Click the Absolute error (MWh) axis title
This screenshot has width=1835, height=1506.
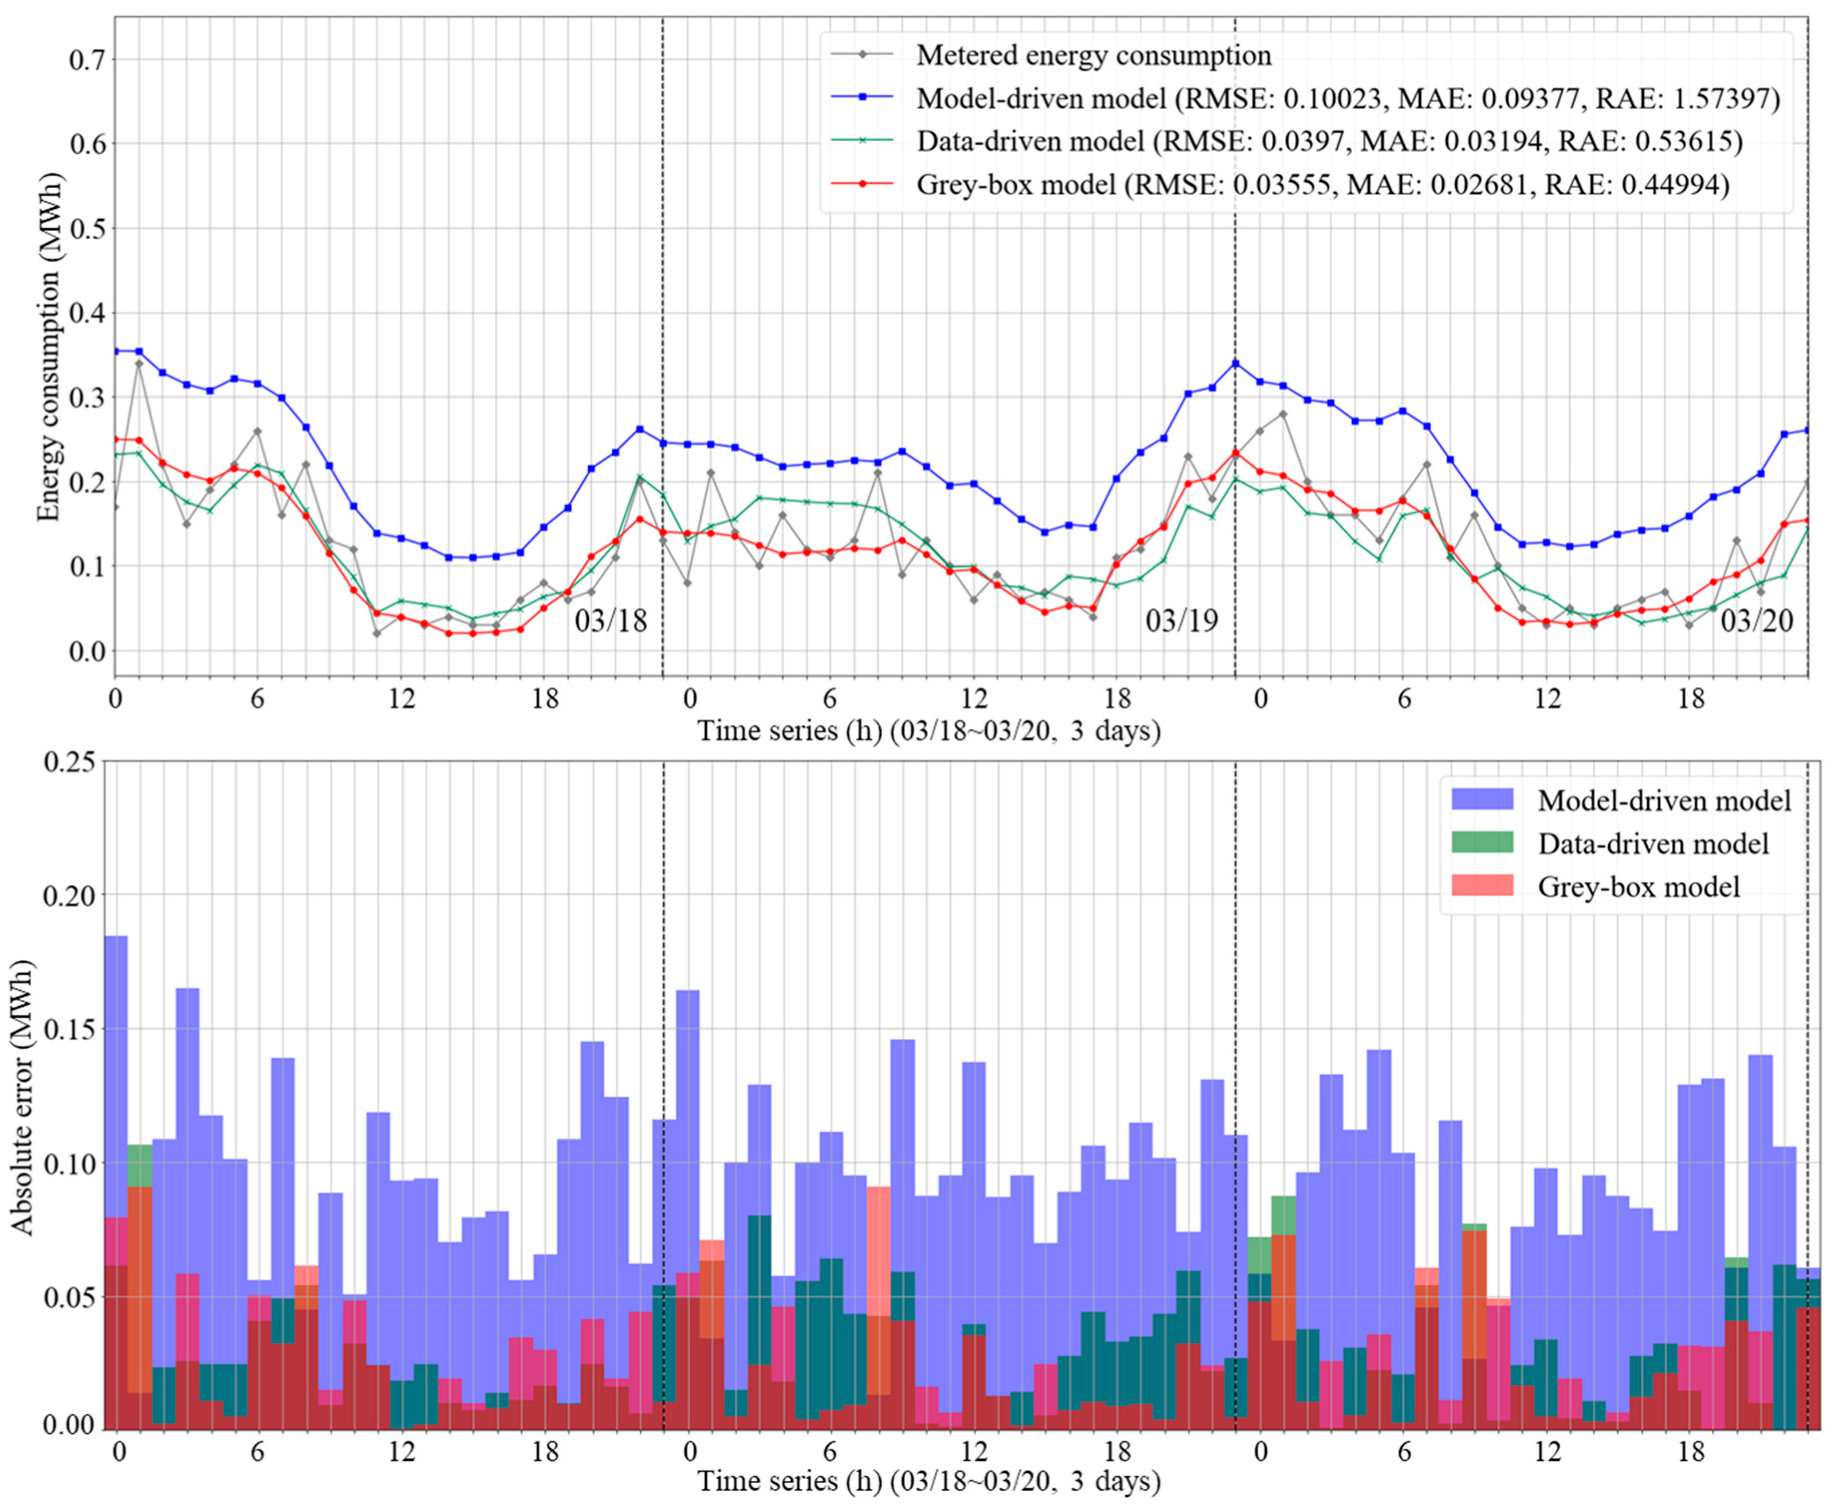[22, 1098]
